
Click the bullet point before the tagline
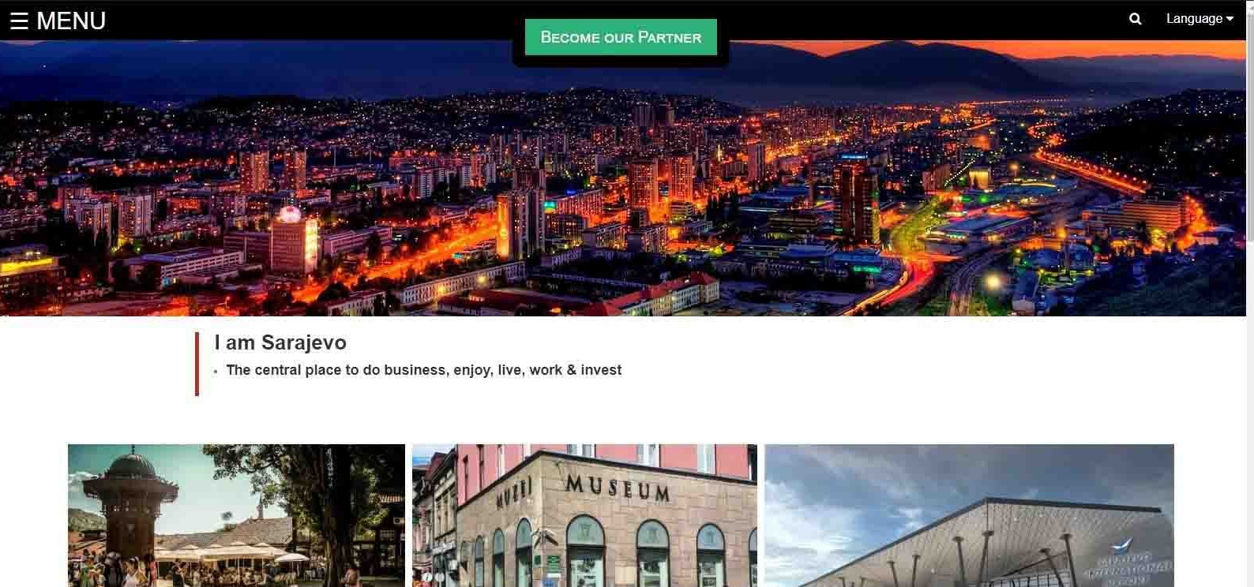[x=216, y=372]
